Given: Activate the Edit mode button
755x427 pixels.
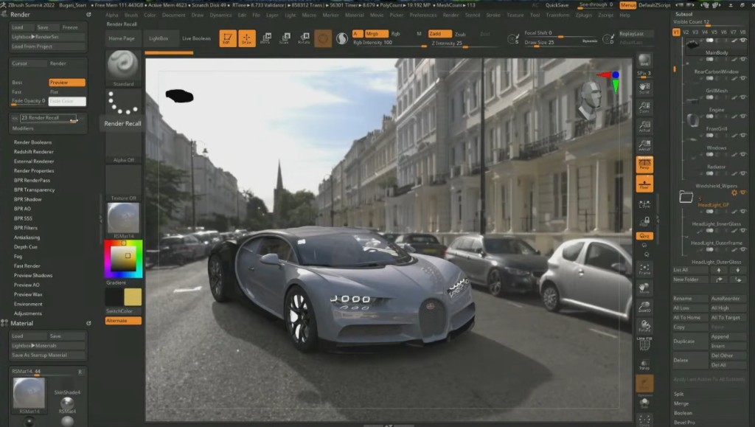Looking at the screenshot, I should [x=228, y=38].
